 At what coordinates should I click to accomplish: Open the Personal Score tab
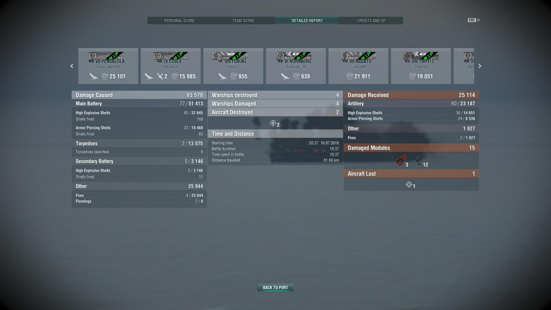pos(179,21)
